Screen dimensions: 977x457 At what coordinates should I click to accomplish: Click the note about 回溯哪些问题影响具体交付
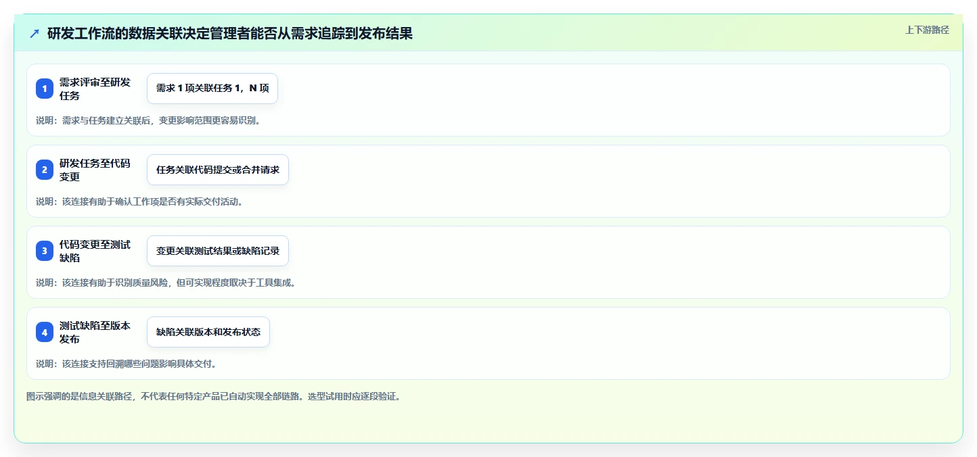point(126,364)
